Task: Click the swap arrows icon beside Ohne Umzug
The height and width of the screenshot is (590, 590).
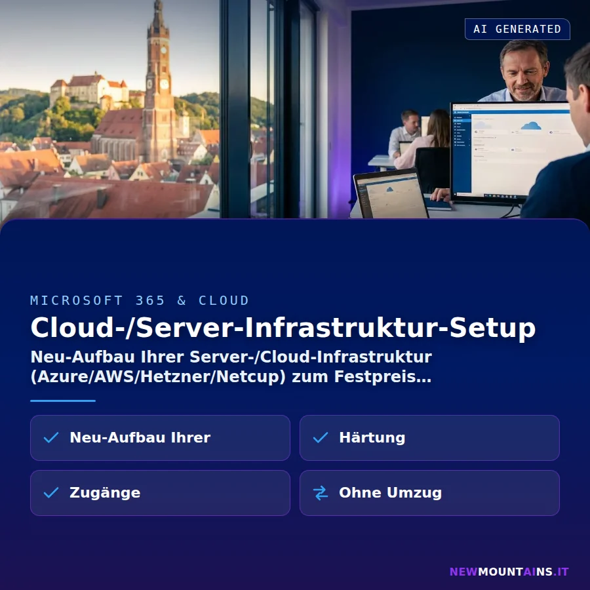Action: click(x=321, y=493)
